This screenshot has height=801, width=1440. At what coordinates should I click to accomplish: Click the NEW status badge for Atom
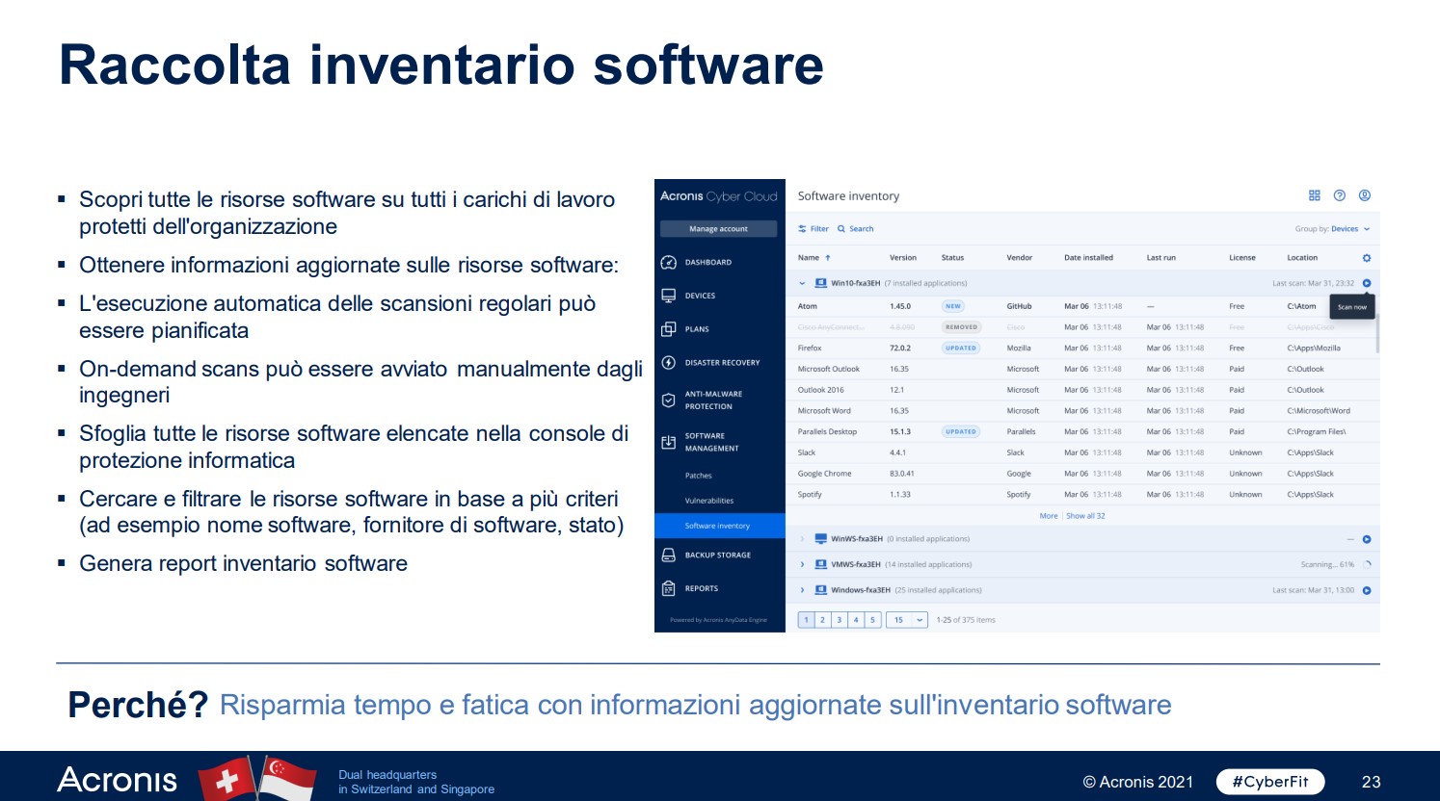pyautogui.click(x=953, y=306)
